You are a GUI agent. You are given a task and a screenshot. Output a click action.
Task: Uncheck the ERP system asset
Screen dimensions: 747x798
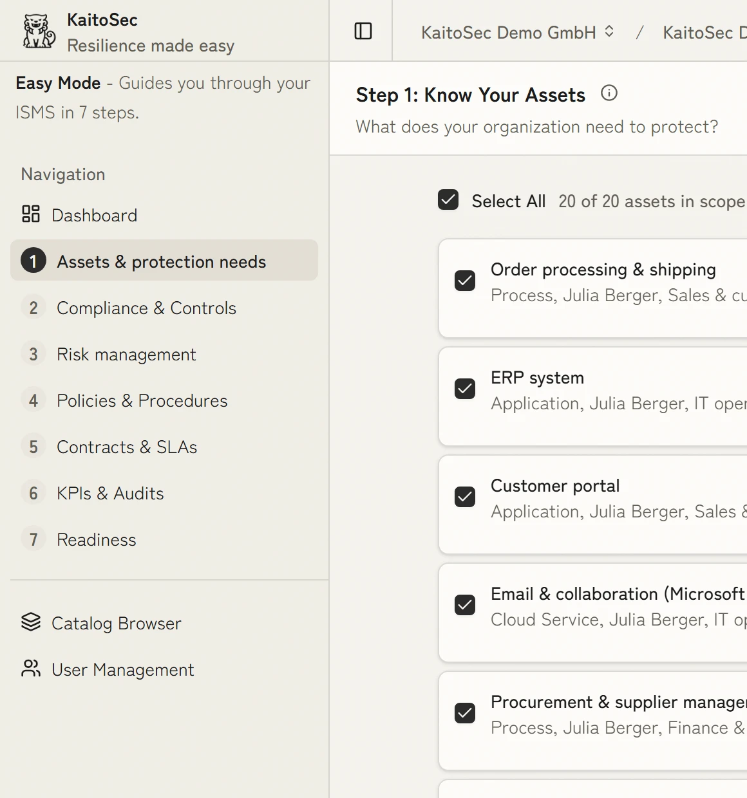coord(465,389)
